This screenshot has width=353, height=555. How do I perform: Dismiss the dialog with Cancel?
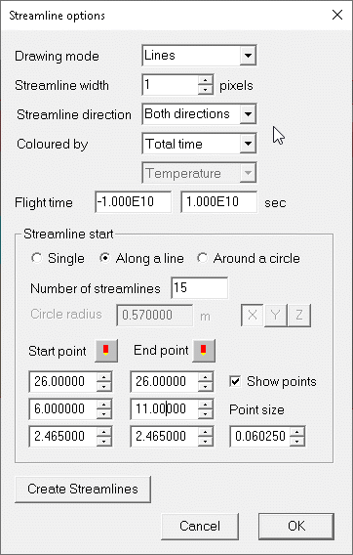coord(200,526)
